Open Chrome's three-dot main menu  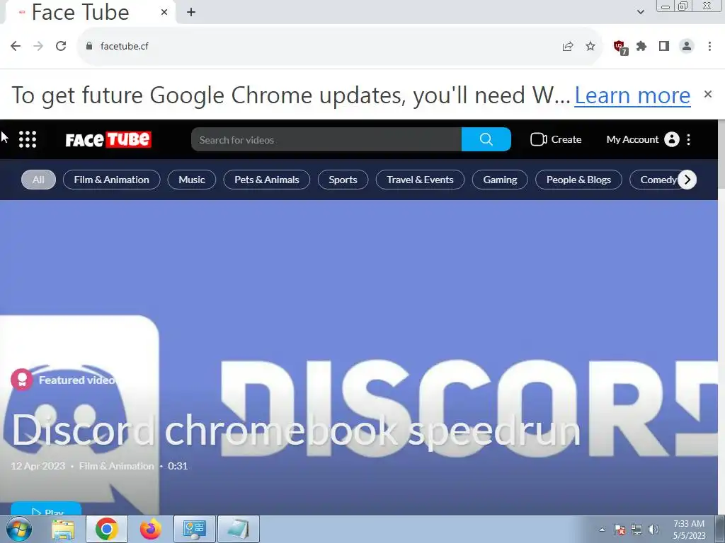pos(709,46)
